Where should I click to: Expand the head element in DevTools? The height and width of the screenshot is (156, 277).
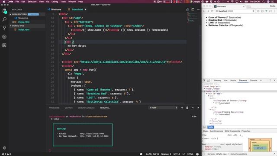[205, 89]
